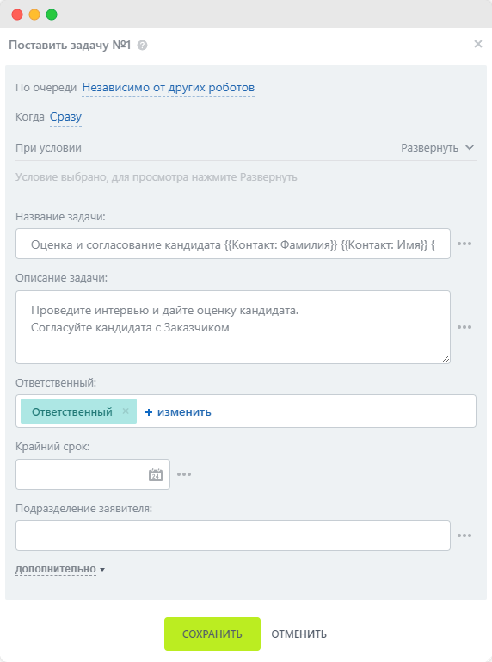Open three-dots menu for task name field
Image resolution: width=492 pixels, height=662 pixels.
[x=464, y=244]
